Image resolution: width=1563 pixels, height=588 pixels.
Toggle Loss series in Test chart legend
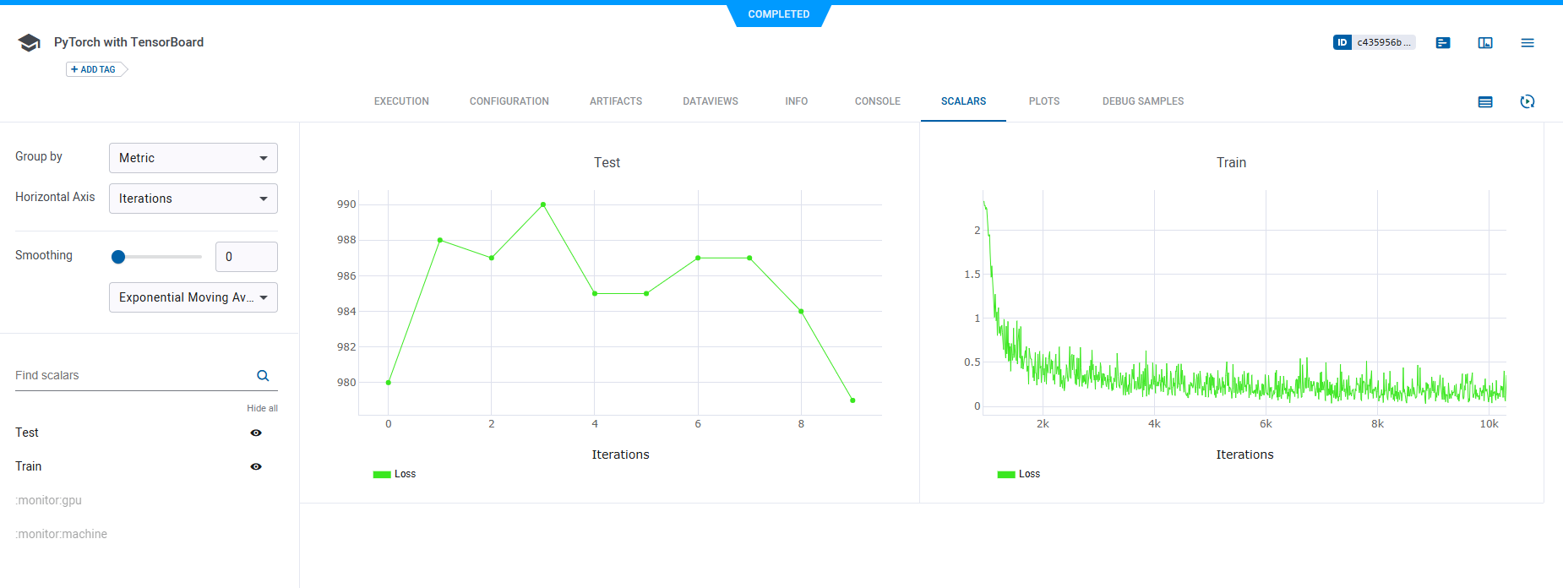pos(395,474)
